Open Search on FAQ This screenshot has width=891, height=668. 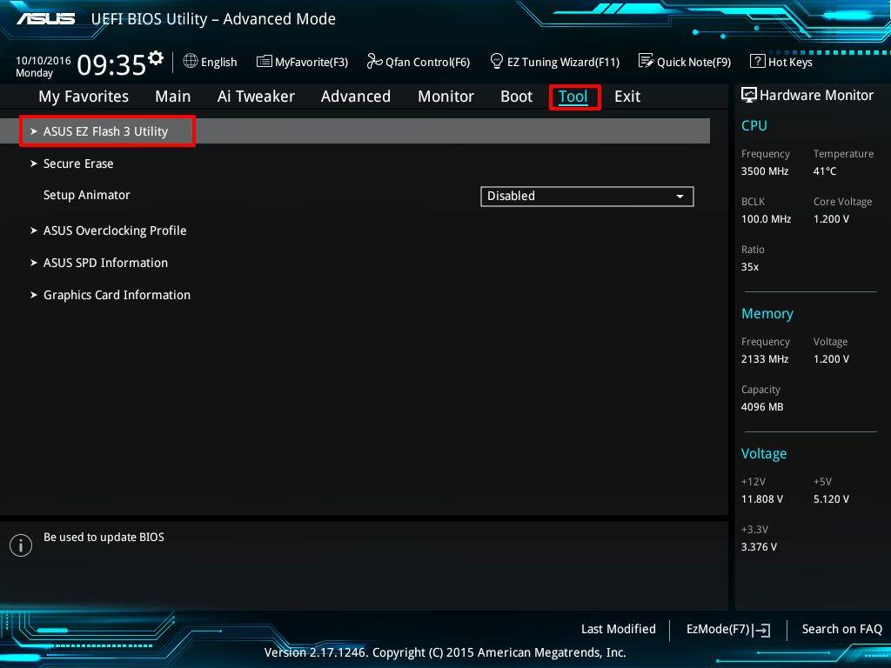(841, 629)
